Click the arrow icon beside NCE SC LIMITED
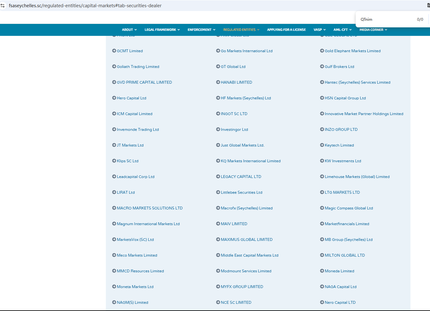 [218, 302]
